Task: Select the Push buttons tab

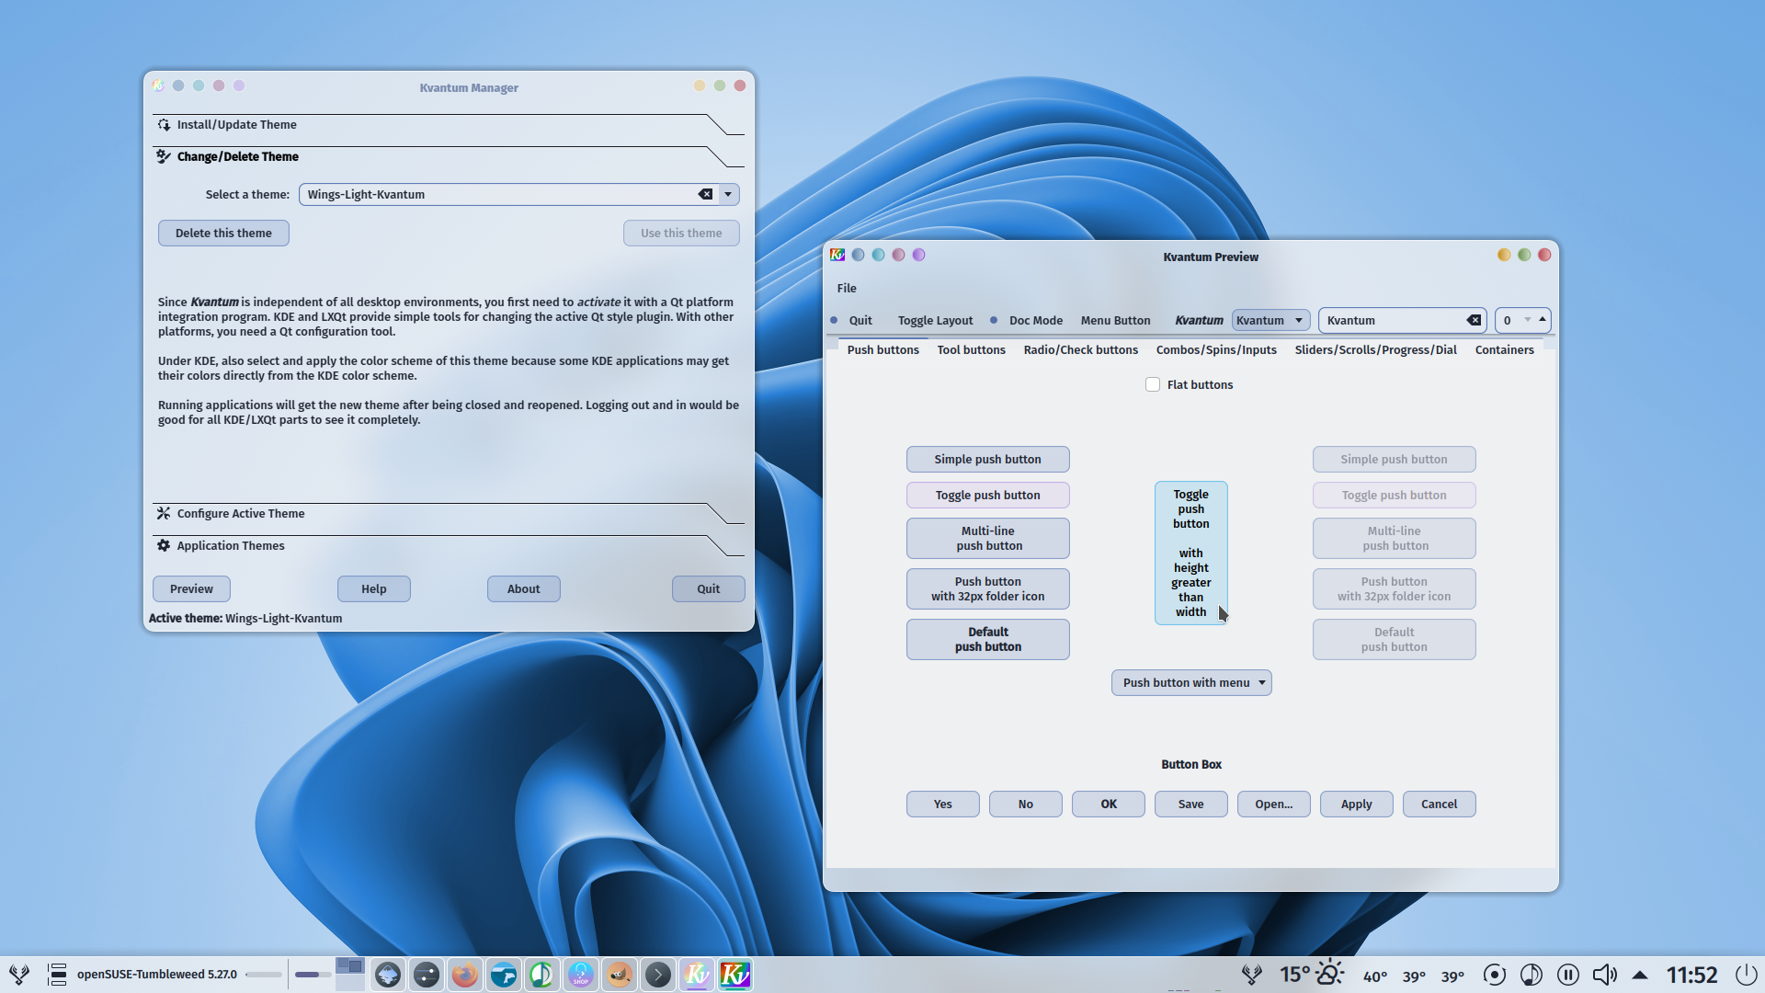Action: coord(882,349)
